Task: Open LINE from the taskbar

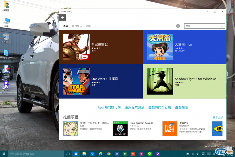Action: click(150, 154)
